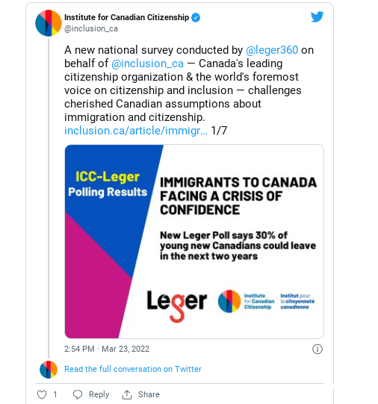Viewport: 378px width, 404px height.
Task: Open the inclusion.ca/article/immigr... link
Action: tap(136, 131)
